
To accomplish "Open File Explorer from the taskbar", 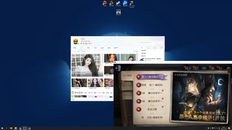I will click(11, 128).
